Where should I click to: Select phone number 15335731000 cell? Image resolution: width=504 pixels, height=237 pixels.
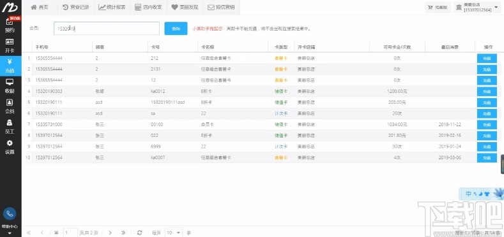[49, 124]
